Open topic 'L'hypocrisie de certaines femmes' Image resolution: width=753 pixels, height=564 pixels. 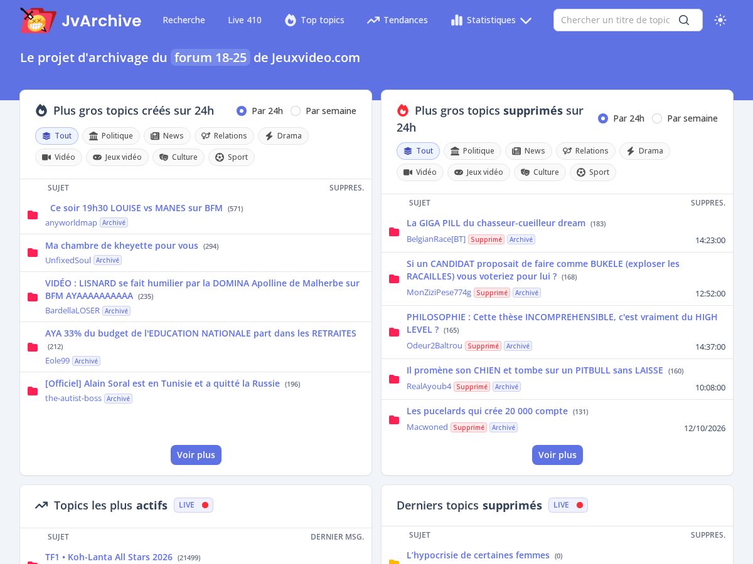pos(478,555)
